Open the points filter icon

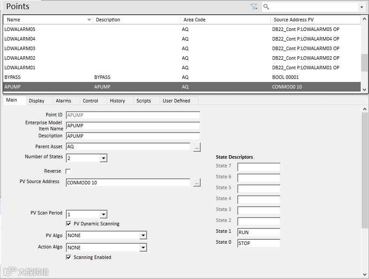pos(254,7)
